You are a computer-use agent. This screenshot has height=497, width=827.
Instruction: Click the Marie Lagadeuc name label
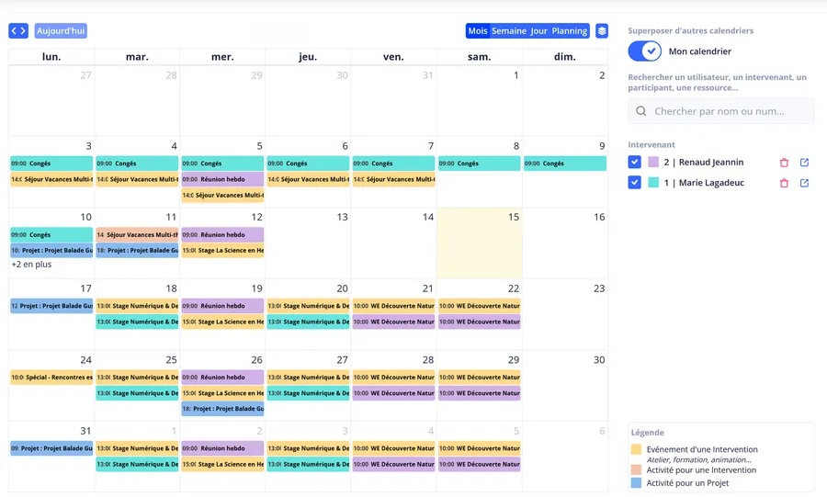(x=704, y=183)
